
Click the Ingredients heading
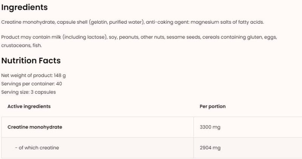tap(25, 7)
